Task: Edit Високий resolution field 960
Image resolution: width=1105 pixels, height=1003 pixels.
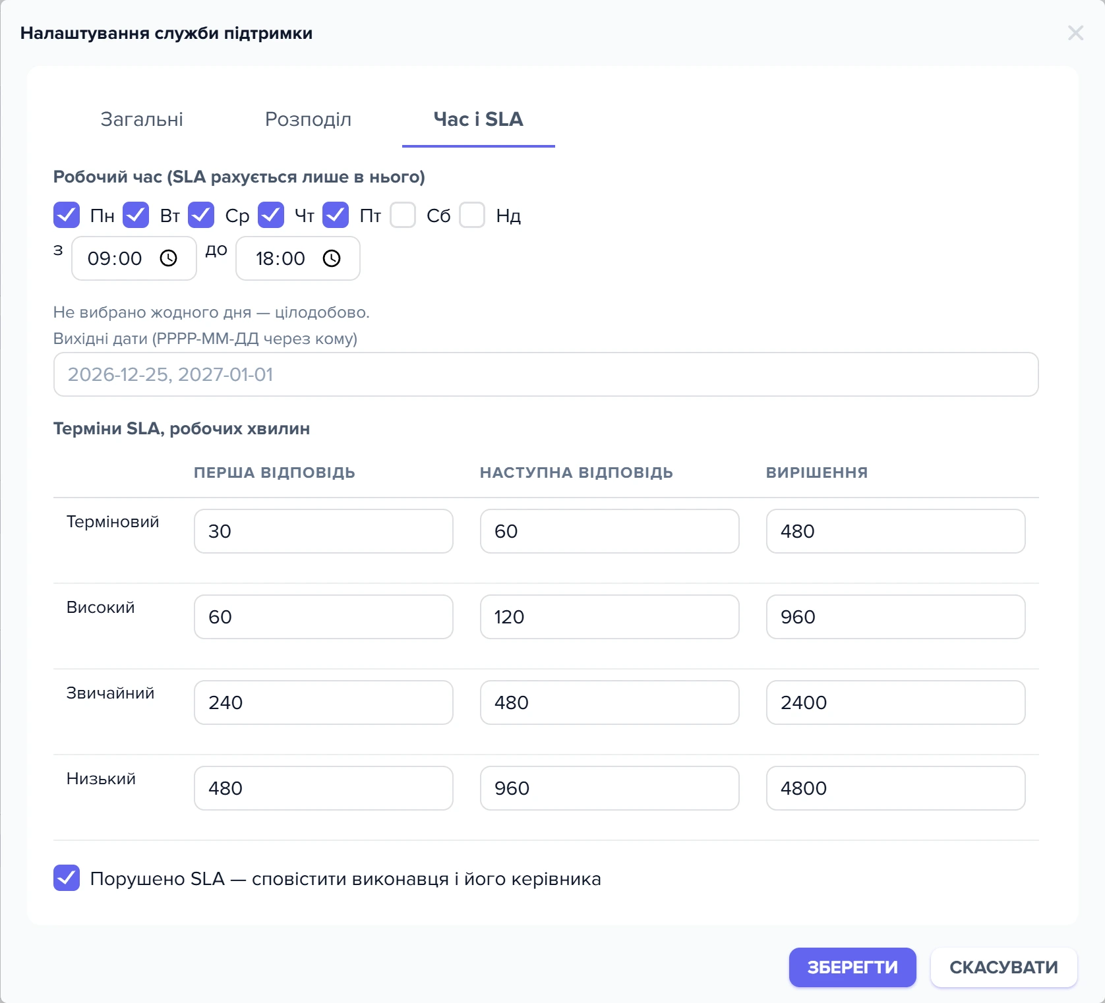Action: click(896, 617)
